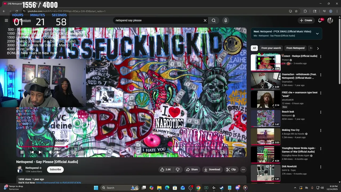This screenshot has height=192, width=341.
Task: Go back with the browser back arrow
Action: pyautogui.click(x=4, y=11)
